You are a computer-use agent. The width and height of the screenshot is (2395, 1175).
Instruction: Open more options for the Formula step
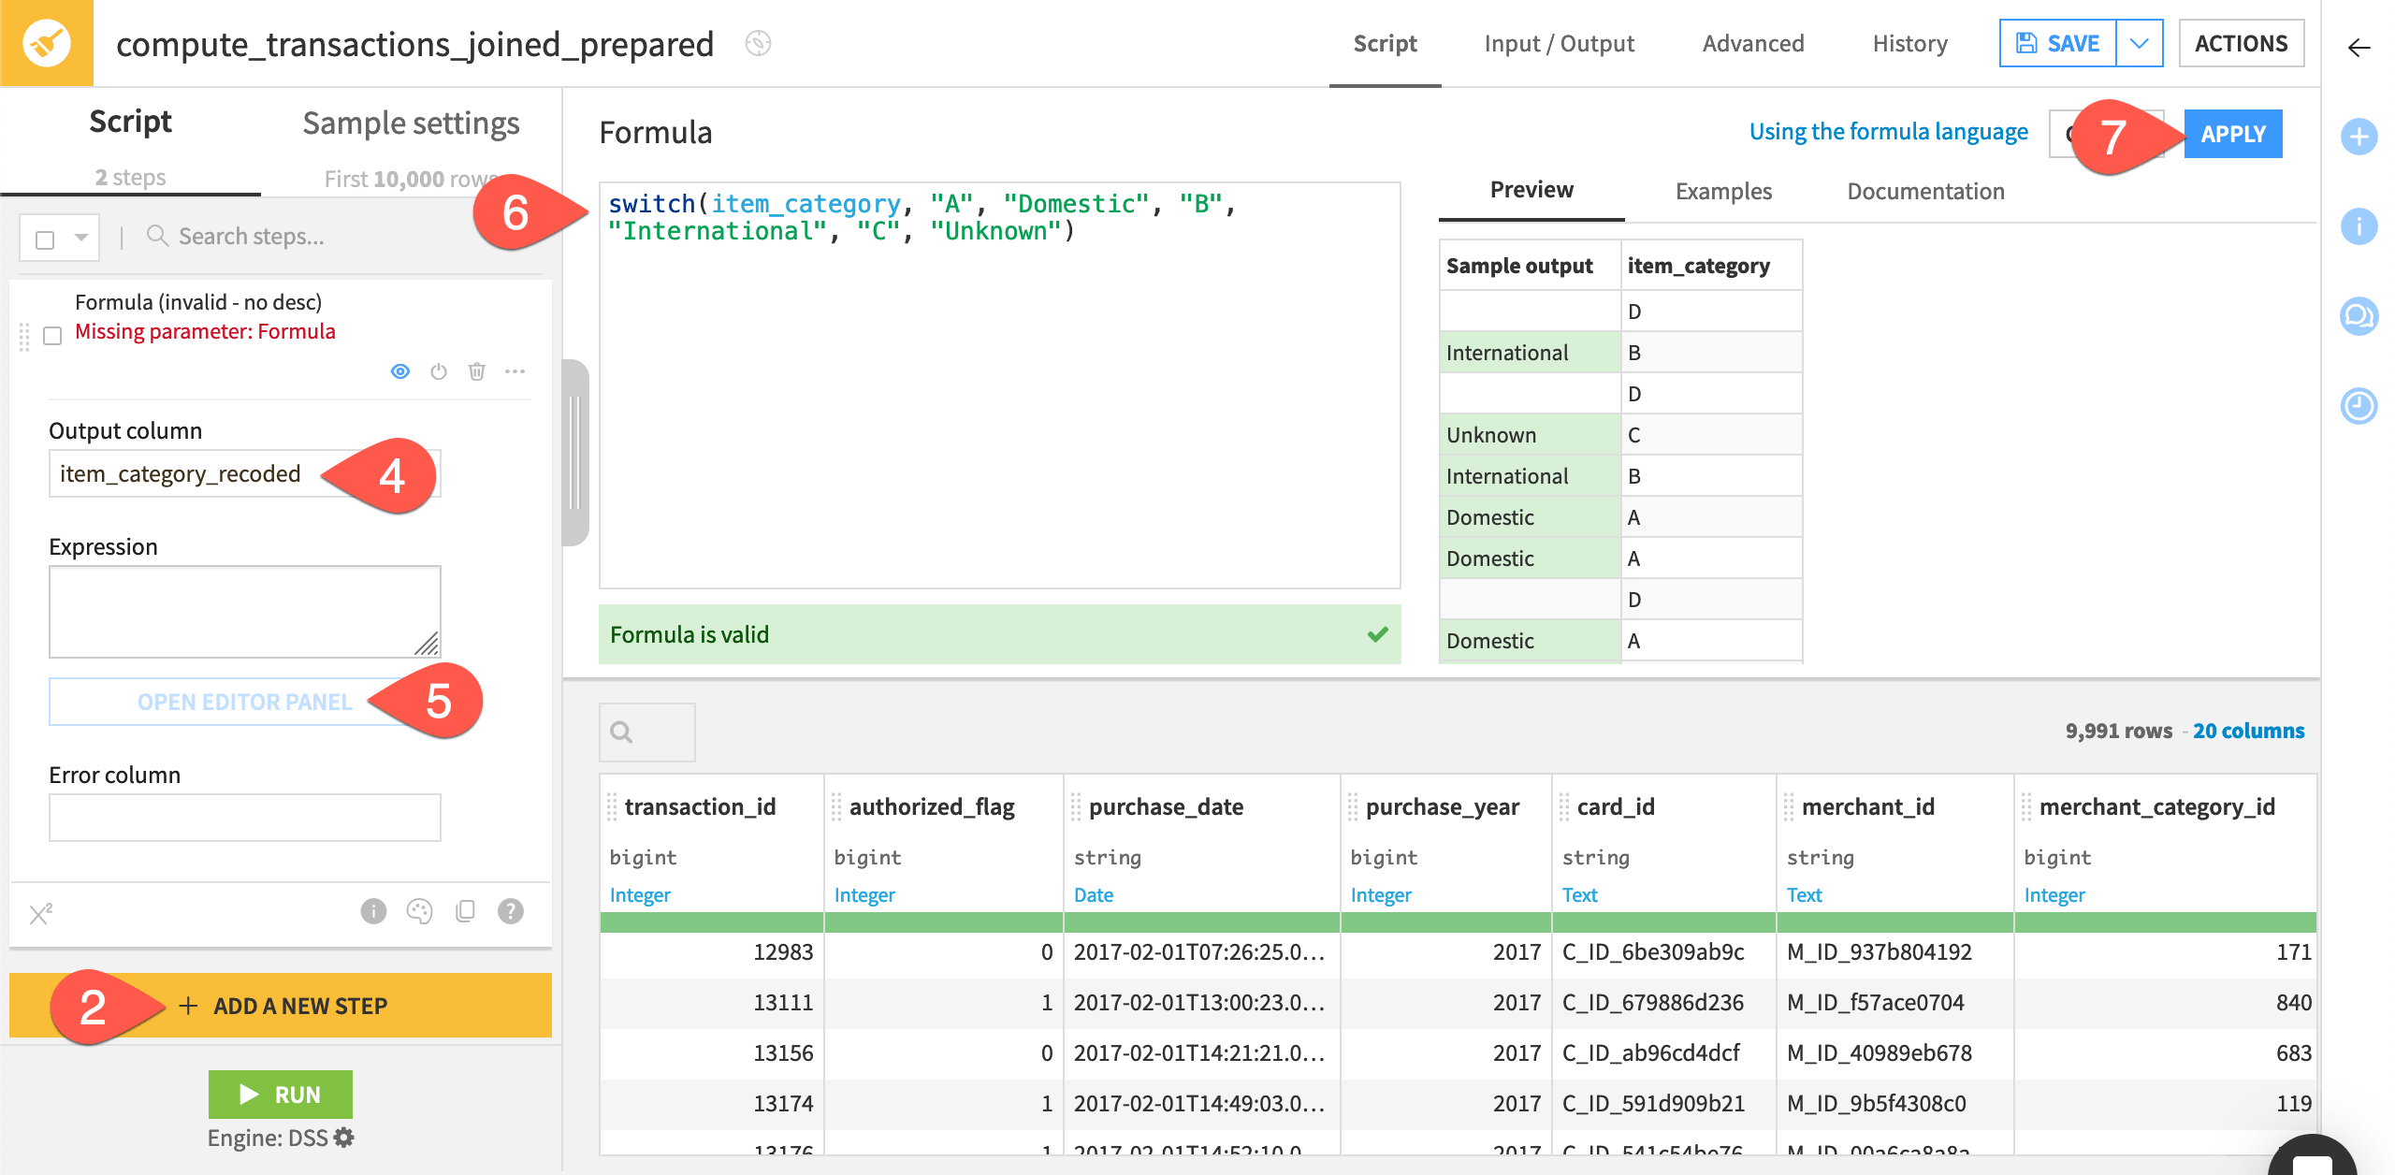click(515, 370)
